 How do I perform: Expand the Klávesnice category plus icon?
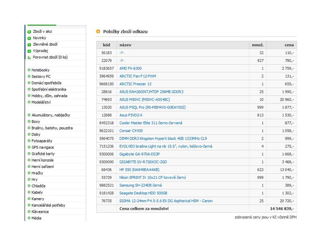tap(29, 211)
